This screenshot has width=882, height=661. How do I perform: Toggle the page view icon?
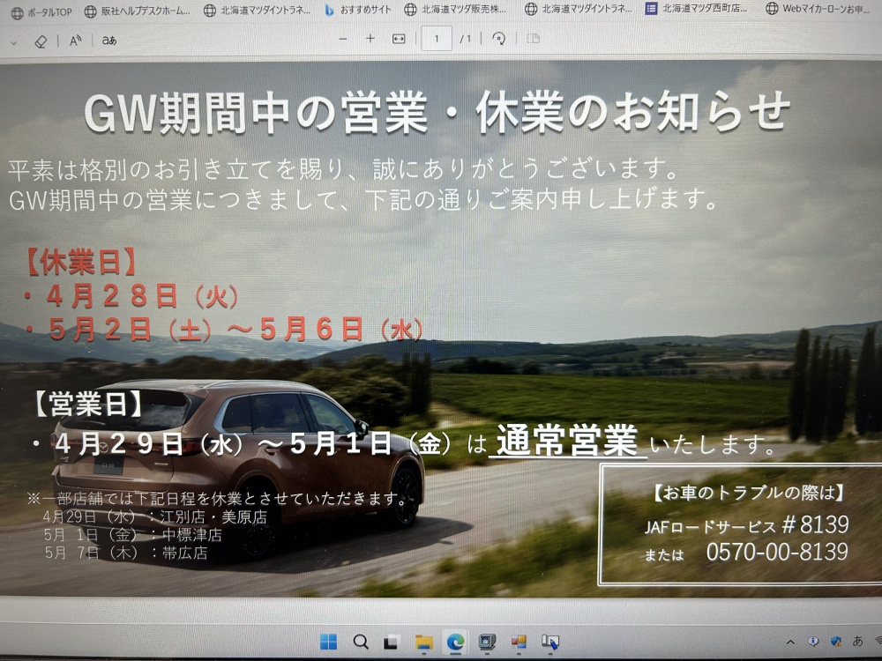pyautogui.click(x=533, y=39)
